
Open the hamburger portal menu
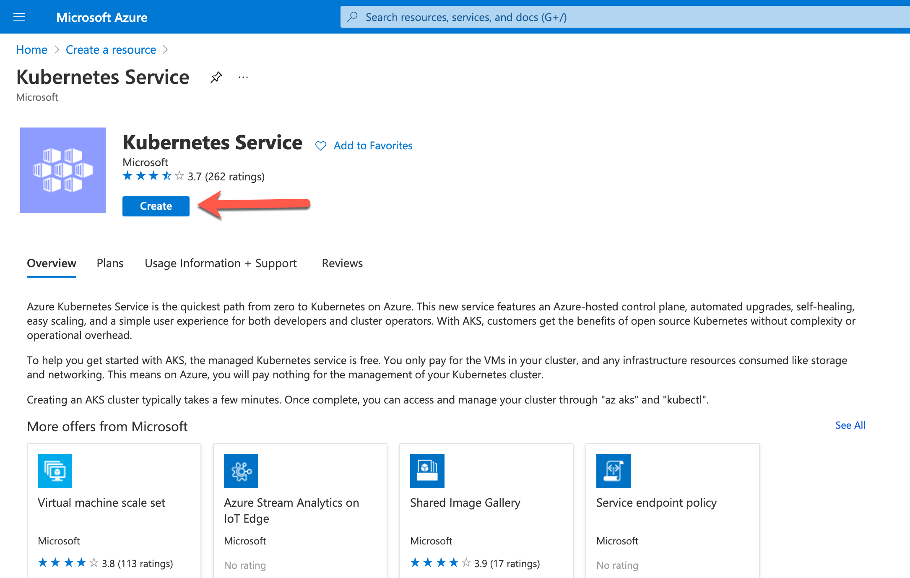(x=19, y=17)
